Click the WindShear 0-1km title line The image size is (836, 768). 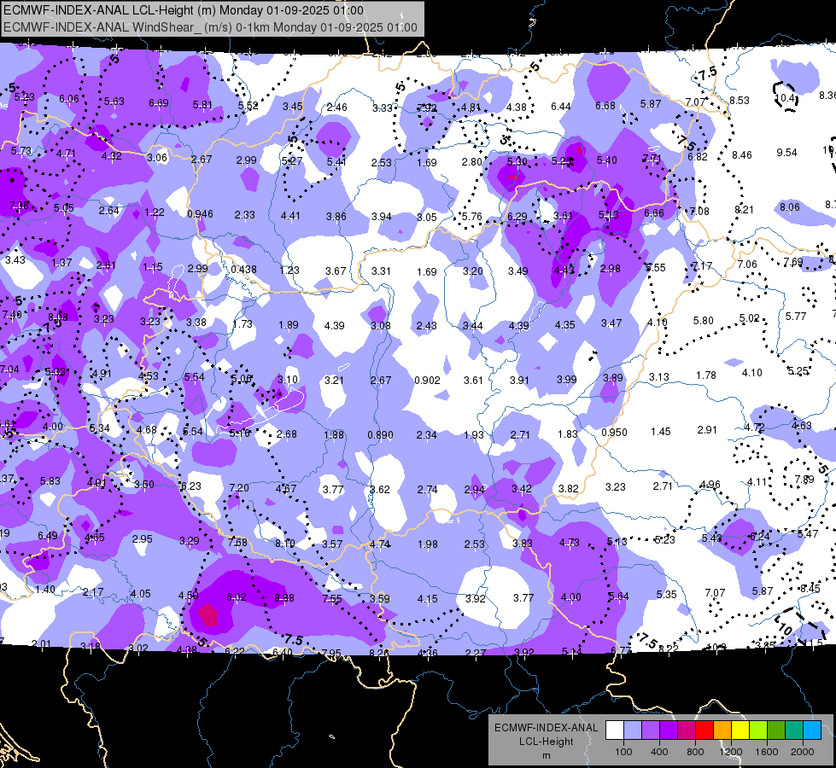pyautogui.click(x=210, y=27)
